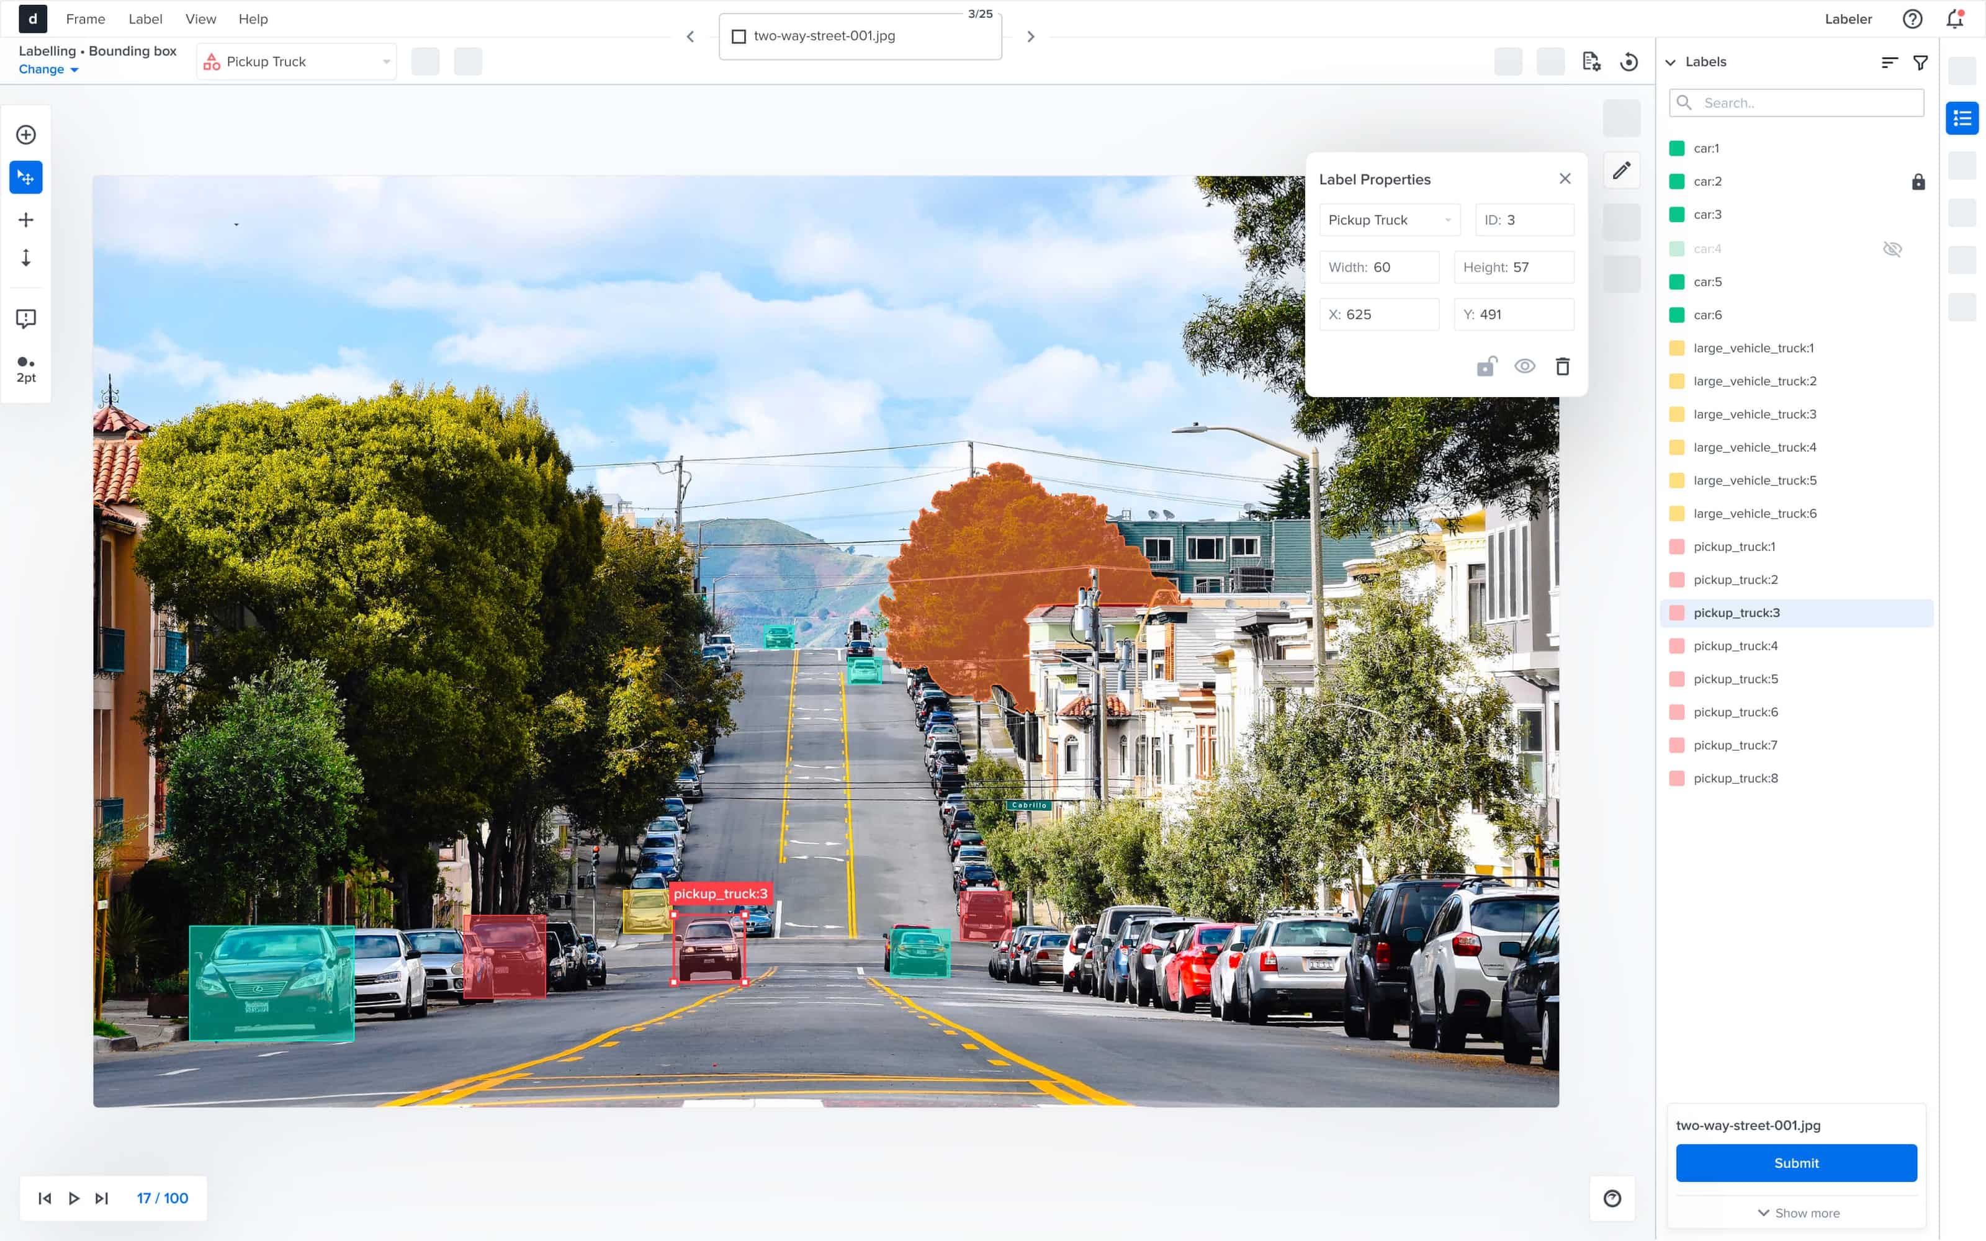Unlock the car:2 label
The width and height of the screenshot is (1986, 1241).
(x=1918, y=182)
